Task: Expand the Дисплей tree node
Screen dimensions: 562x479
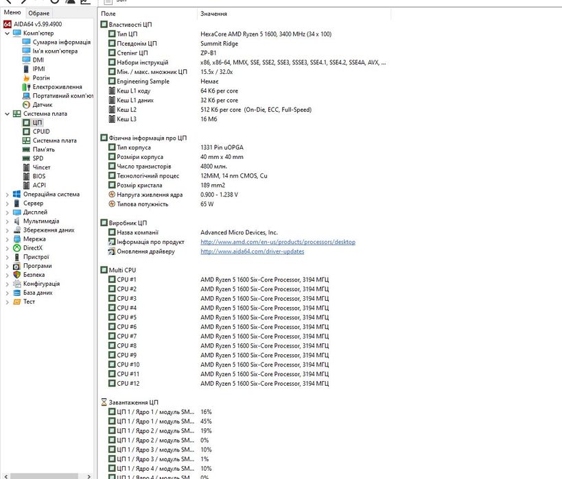Action: 7,212
